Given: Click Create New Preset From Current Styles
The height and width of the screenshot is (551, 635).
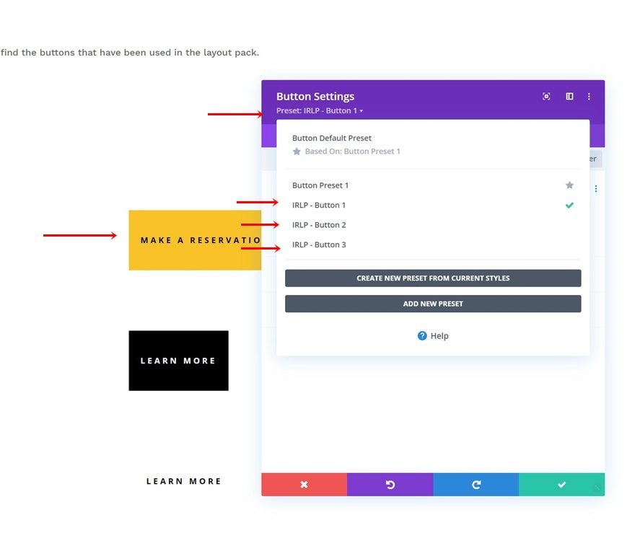Looking at the screenshot, I should (x=433, y=278).
